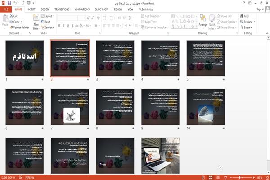The height and width of the screenshot is (180, 270).
Task: Click Convert to SmartArt icon
Action: point(143,28)
